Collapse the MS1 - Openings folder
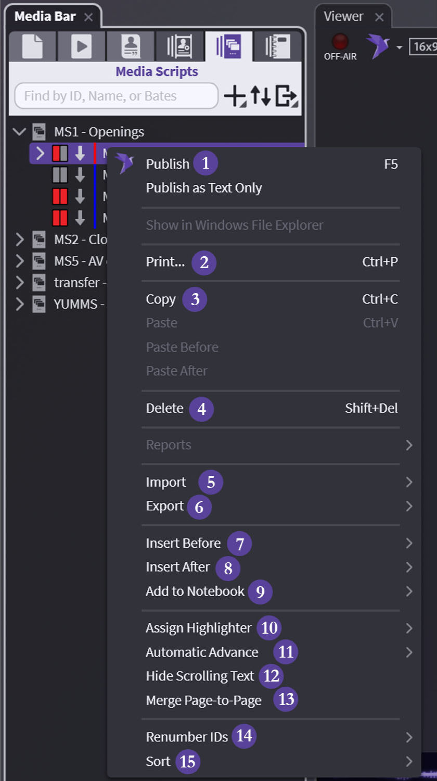Screen dimensions: 437x781 tap(20, 132)
